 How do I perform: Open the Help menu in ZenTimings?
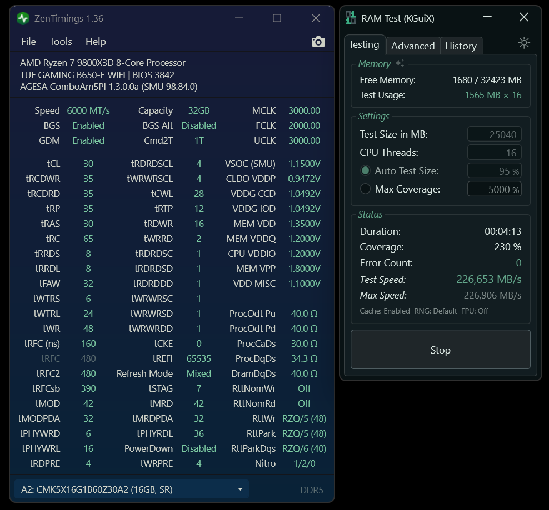(96, 42)
